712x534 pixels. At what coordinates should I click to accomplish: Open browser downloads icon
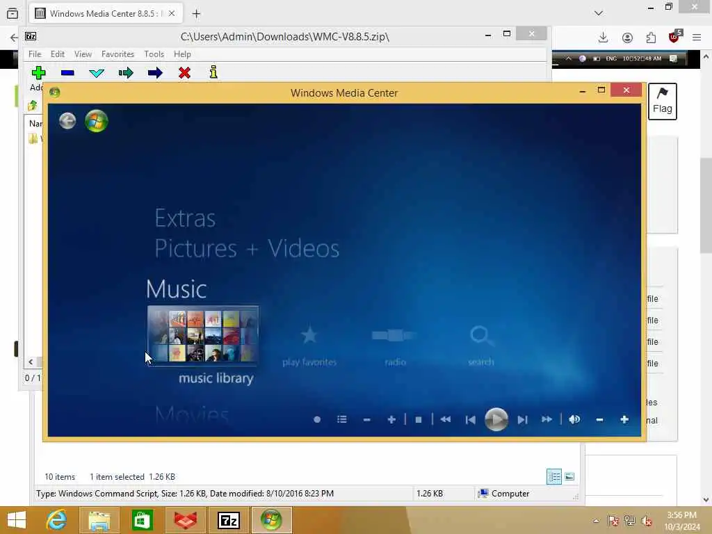point(603,38)
